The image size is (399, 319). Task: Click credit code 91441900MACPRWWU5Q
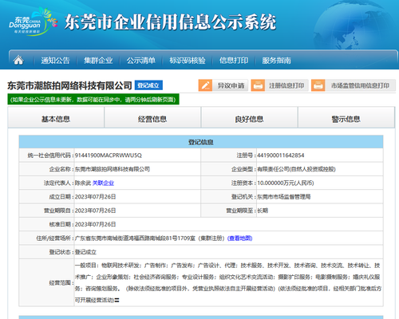point(109,156)
